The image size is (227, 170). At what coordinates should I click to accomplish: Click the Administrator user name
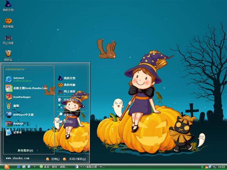tap(15, 69)
